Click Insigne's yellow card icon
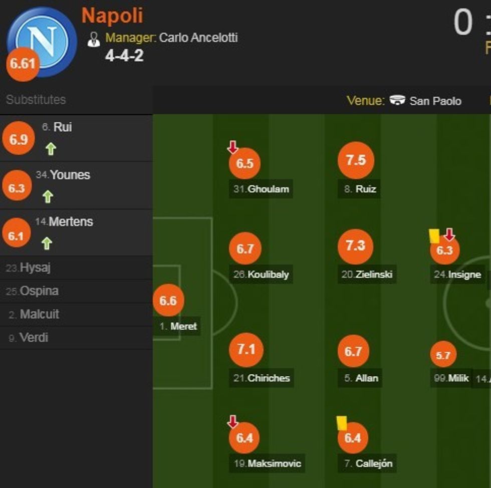The width and height of the screenshot is (491, 488). click(434, 236)
